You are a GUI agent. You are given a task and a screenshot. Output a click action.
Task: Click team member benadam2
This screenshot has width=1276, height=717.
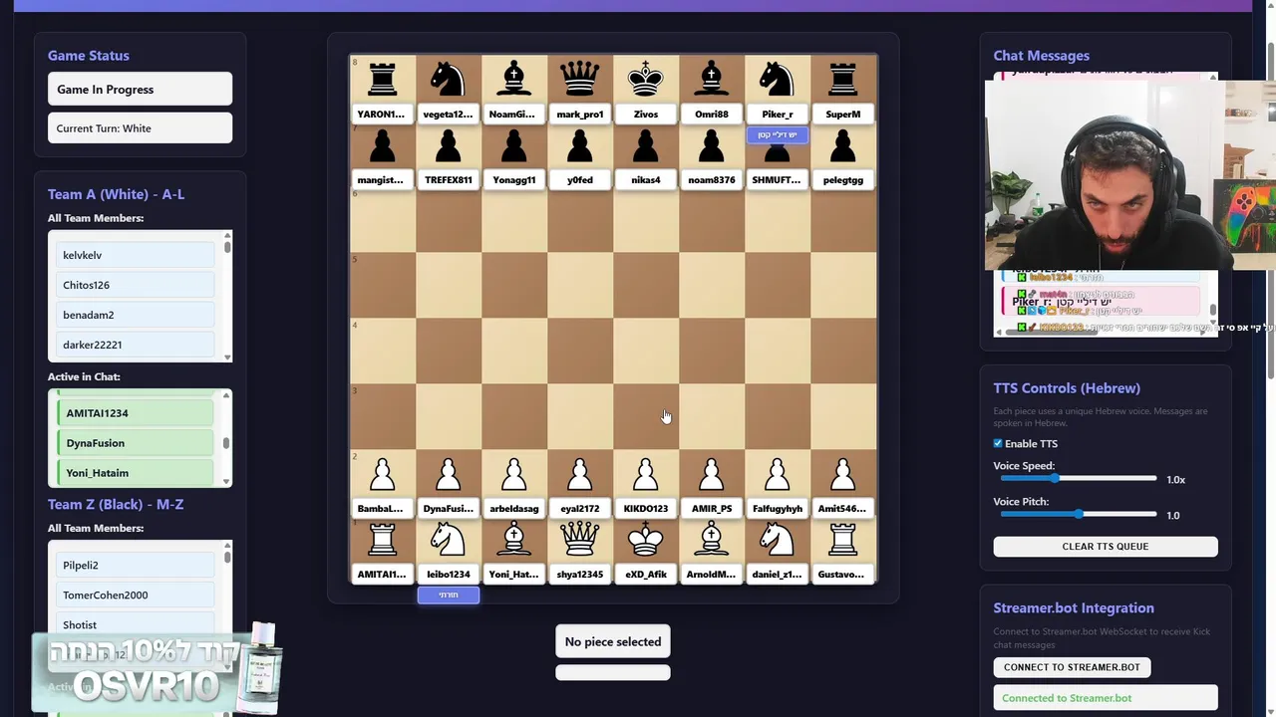tap(138, 315)
